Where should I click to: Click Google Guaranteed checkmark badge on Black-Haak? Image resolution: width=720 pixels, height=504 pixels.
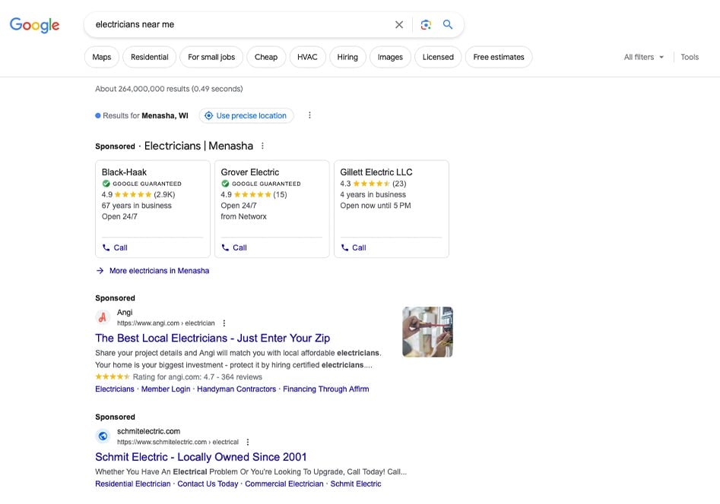pyautogui.click(x=106, y=184)
